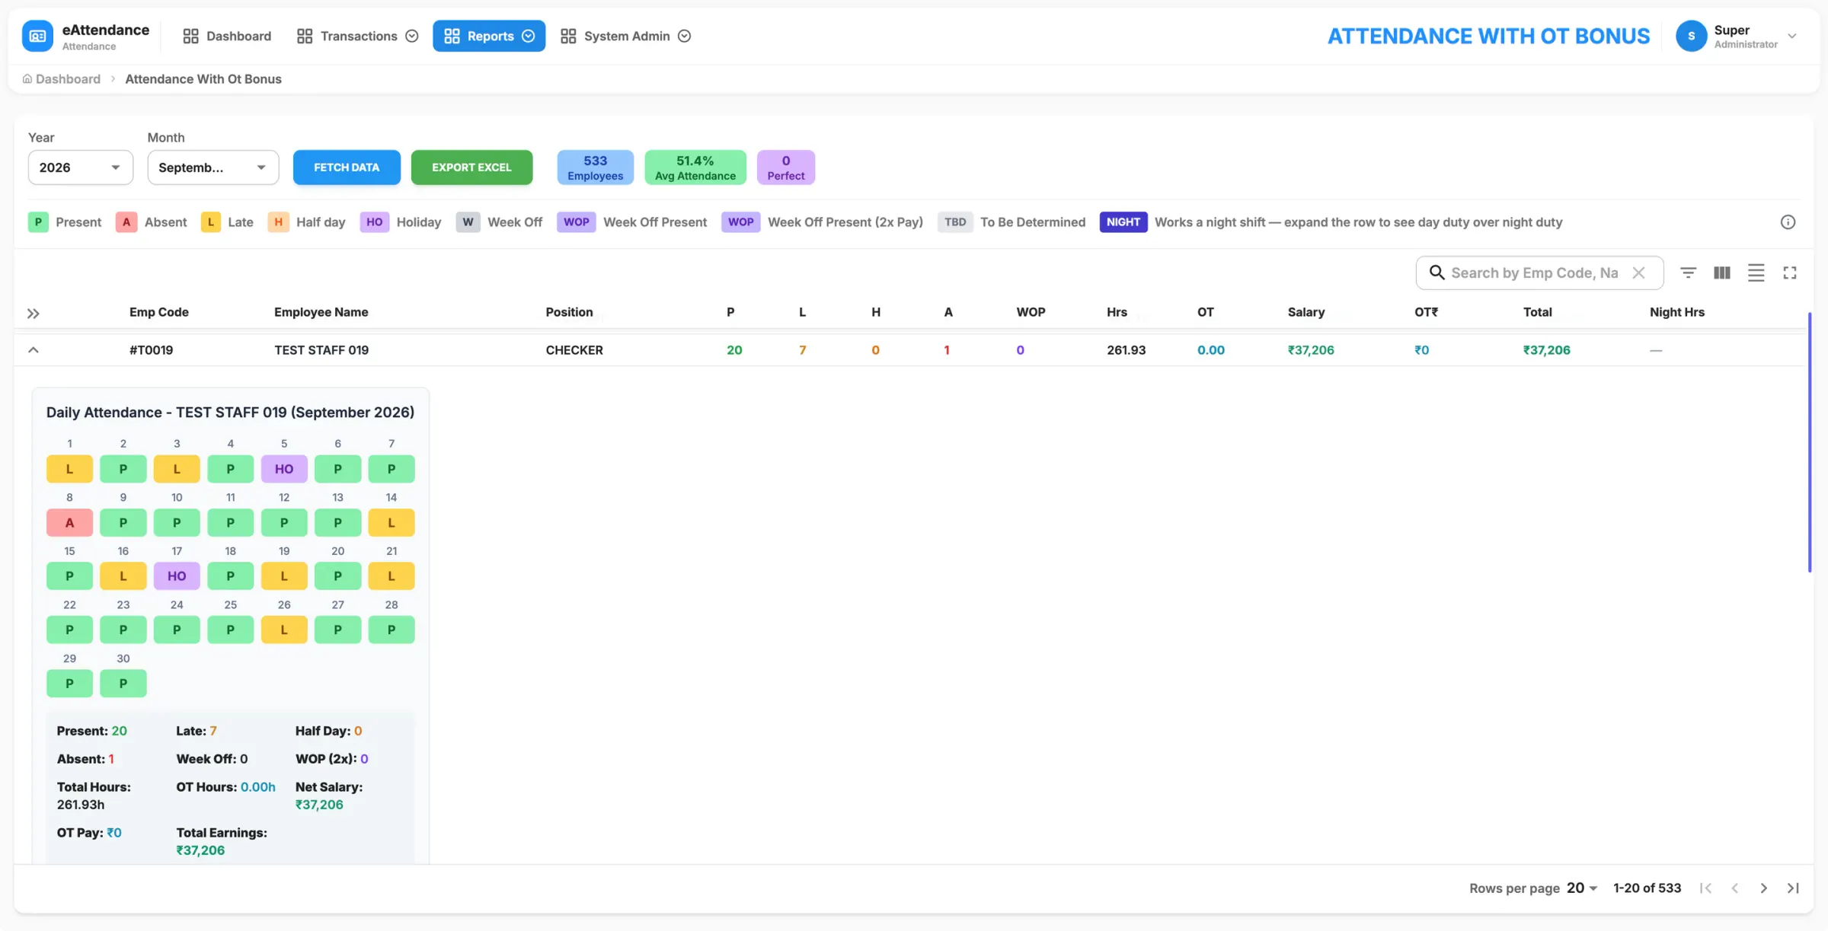1828x931 pixels.
Task: Click day 5 Holiday badge
Action: [x=283, y=469]
